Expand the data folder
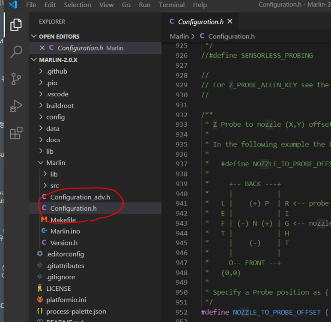This screenshot has height=322, width=331. point(41,128)
